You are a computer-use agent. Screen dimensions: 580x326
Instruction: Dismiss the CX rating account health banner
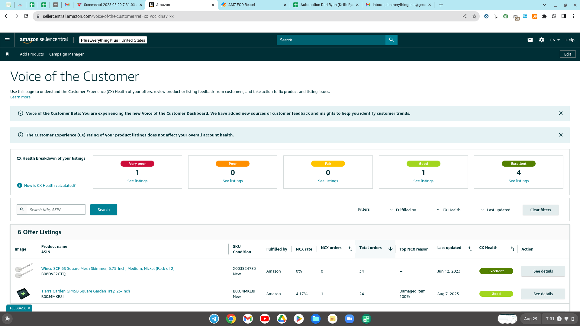561,135
